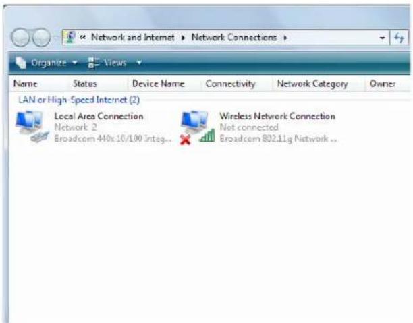Click the Organize toolbar icon
413x323 pixels.
pos(20,63)
